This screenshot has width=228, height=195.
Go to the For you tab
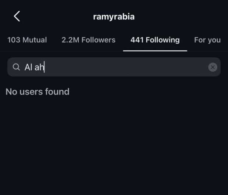click(x=207, y=40)
